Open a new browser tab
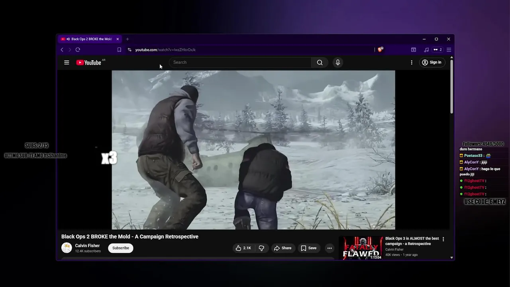 point(127,39)
